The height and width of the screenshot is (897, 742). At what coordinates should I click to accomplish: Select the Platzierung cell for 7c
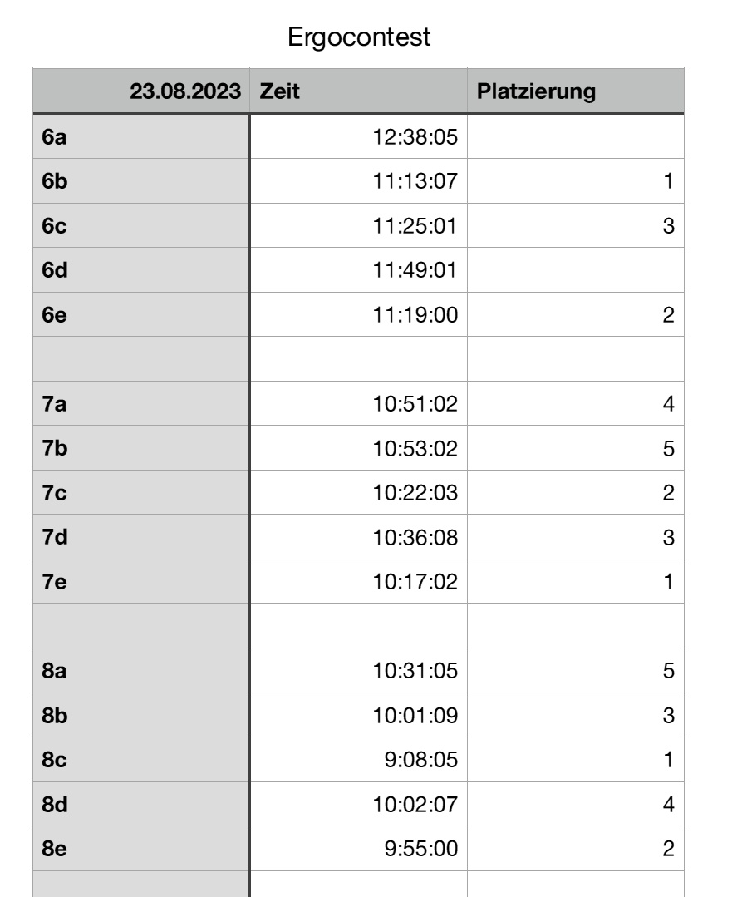[x=575, y=493]
